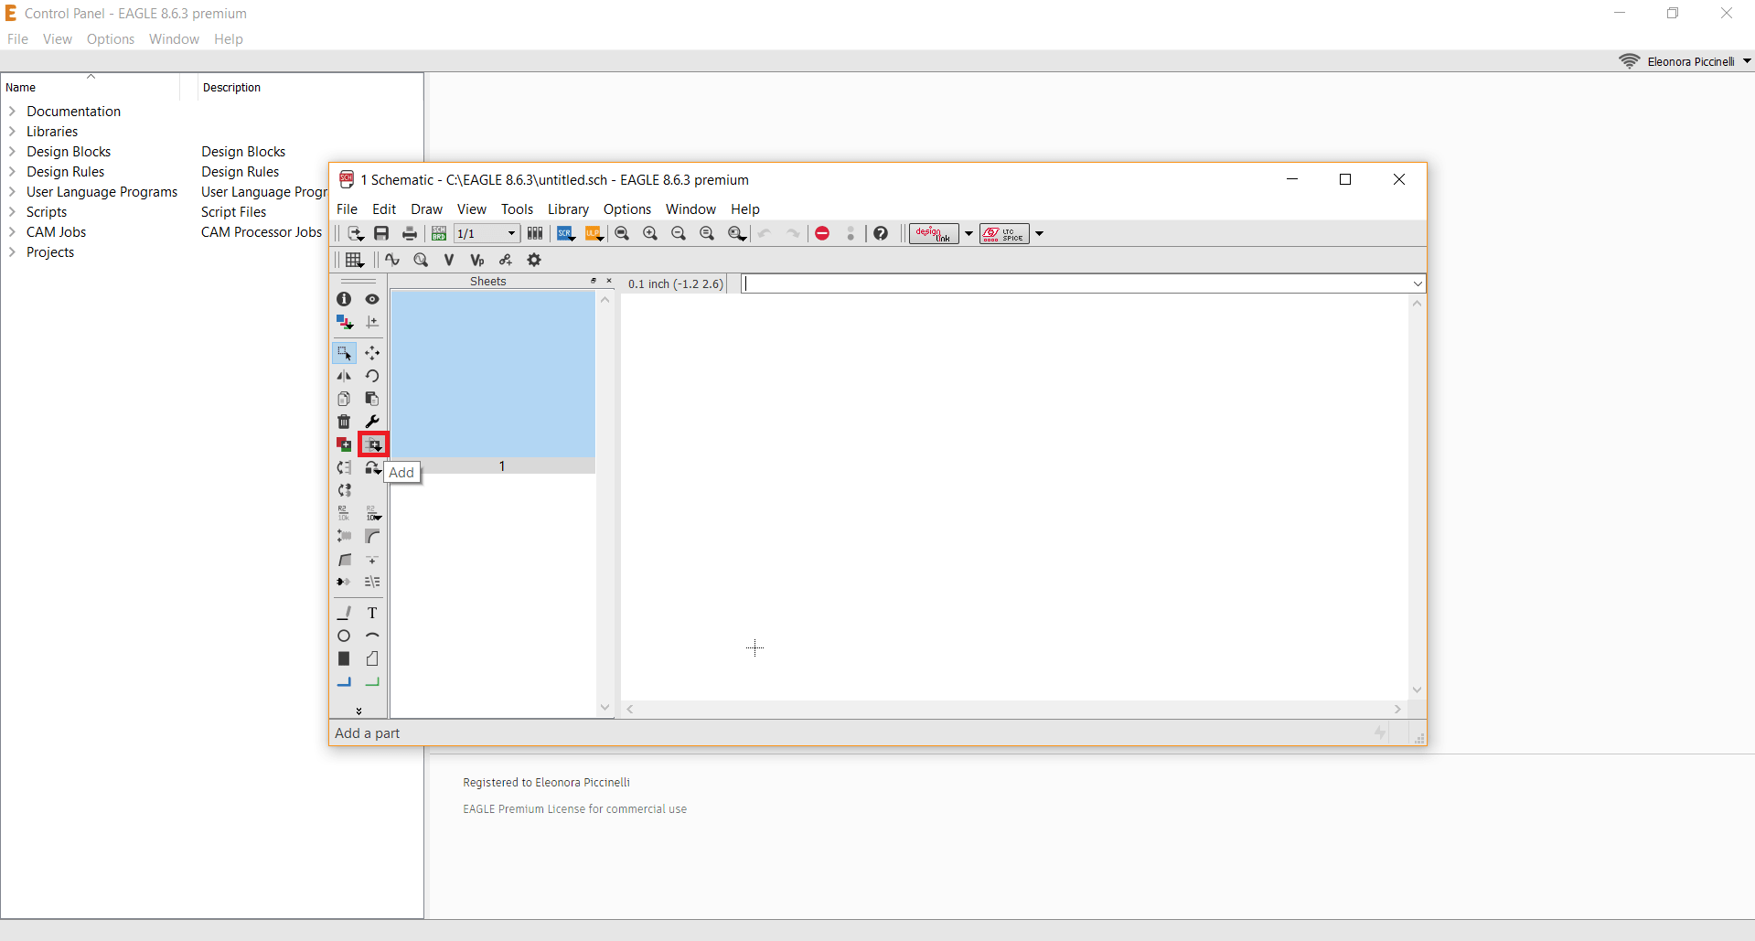Open the Run ULP dropdown

(x=594, y=233)
